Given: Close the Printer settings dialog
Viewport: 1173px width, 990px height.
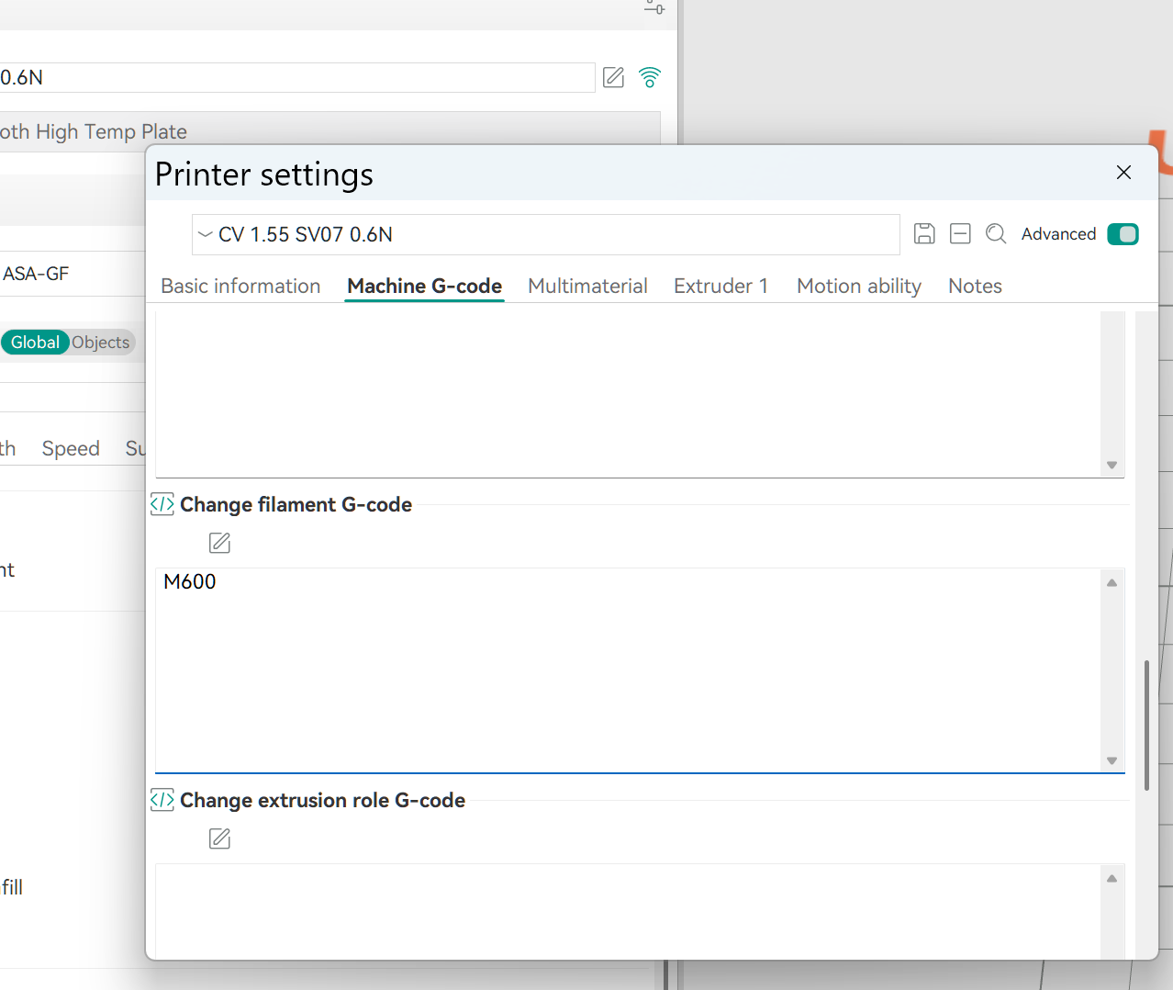Looking at the screenshot, I should pyautogui.click(x=1123, y=173).
